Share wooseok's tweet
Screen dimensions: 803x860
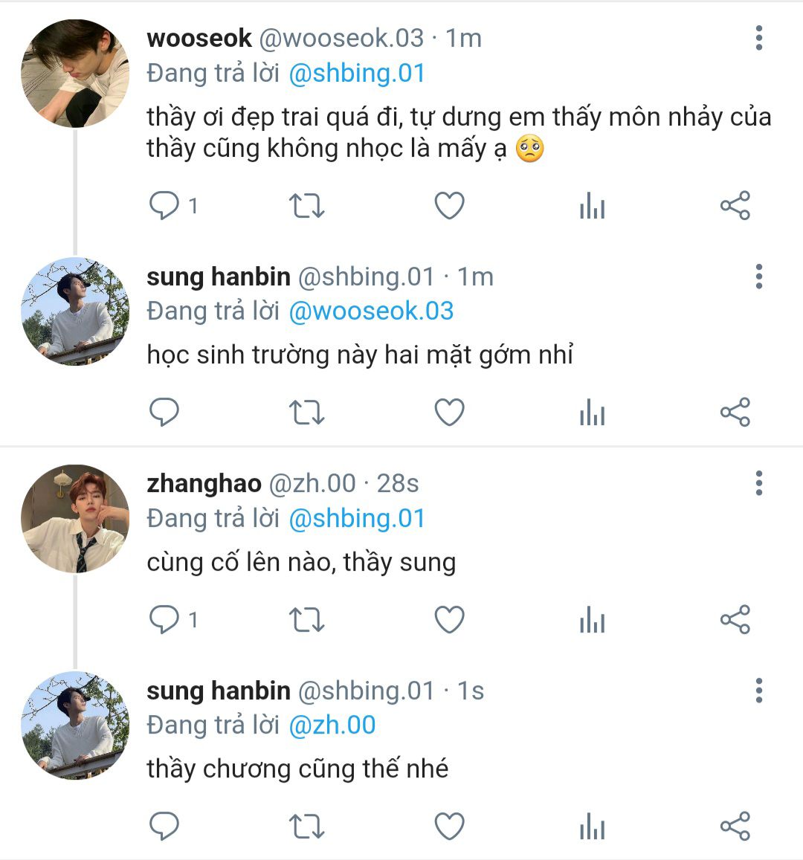coord(735,206)
